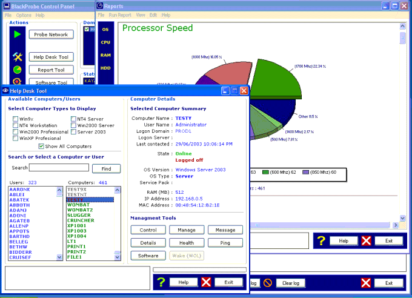Click Users list scroll down arrow

tap(59, 257)
